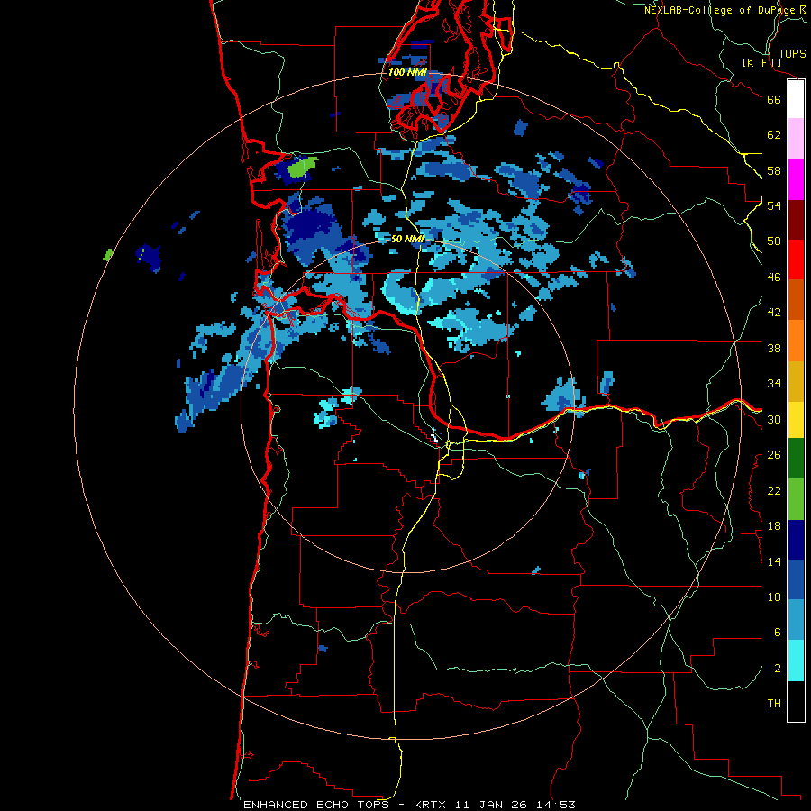
Task: Click the "6" legend value
Action: coord(778,633)
